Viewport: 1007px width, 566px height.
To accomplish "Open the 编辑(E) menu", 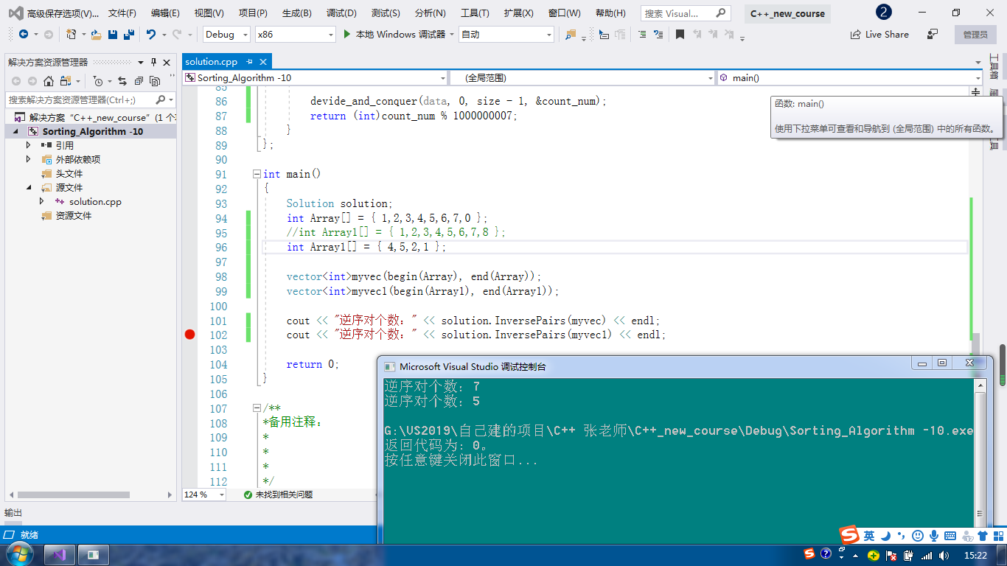I will point(165,13).
